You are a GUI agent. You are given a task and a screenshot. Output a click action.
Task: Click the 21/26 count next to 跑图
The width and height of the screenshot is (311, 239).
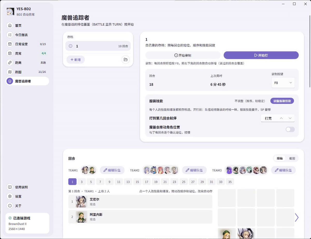pyautogui.click(x=42, y=72)
